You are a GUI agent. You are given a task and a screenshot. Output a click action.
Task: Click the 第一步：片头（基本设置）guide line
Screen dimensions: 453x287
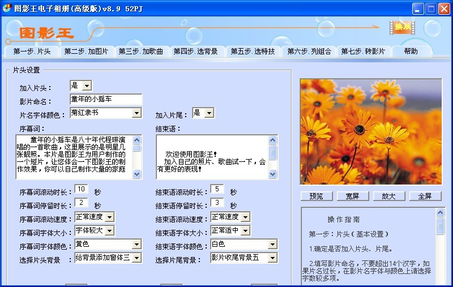click(x=348, y=234)
